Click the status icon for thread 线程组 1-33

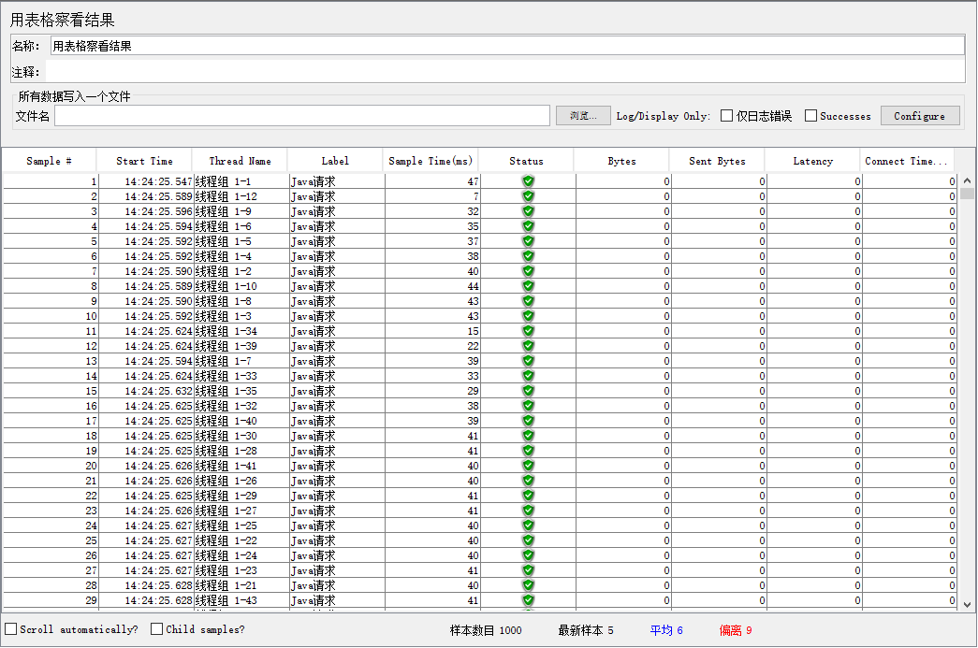[x=528, y=376]
